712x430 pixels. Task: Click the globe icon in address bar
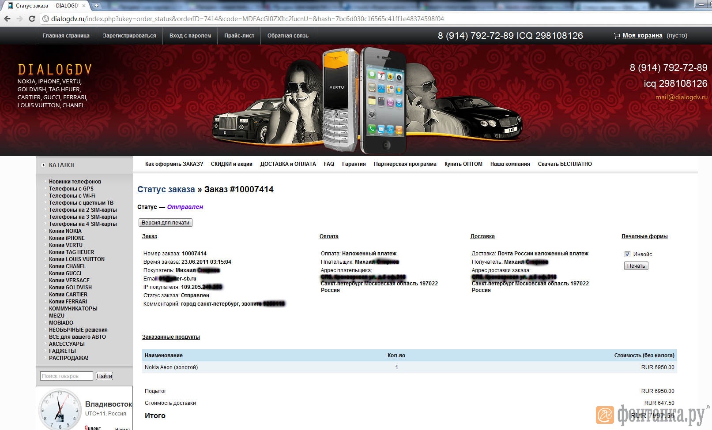coord(45,19)
